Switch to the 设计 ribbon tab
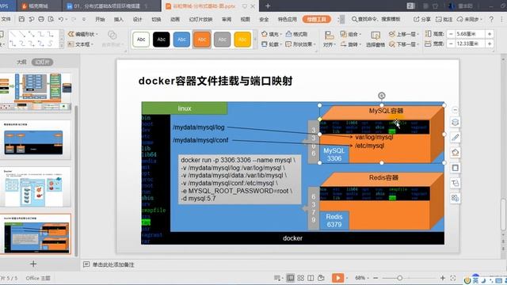 pos(137,19)
